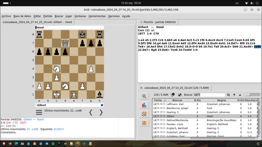Open the Base de datos menu
The width and height of the screenshot is (262, 147).
coord(22,16)
